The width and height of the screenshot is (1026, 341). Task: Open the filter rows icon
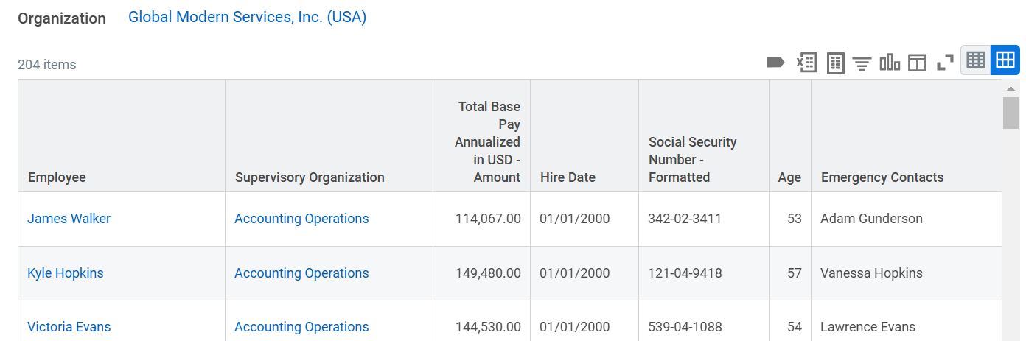coord(862,63)
